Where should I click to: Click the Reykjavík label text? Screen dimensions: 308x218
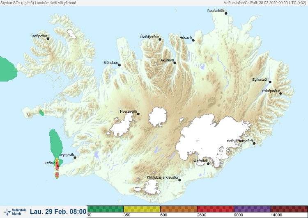click(67, 155)
